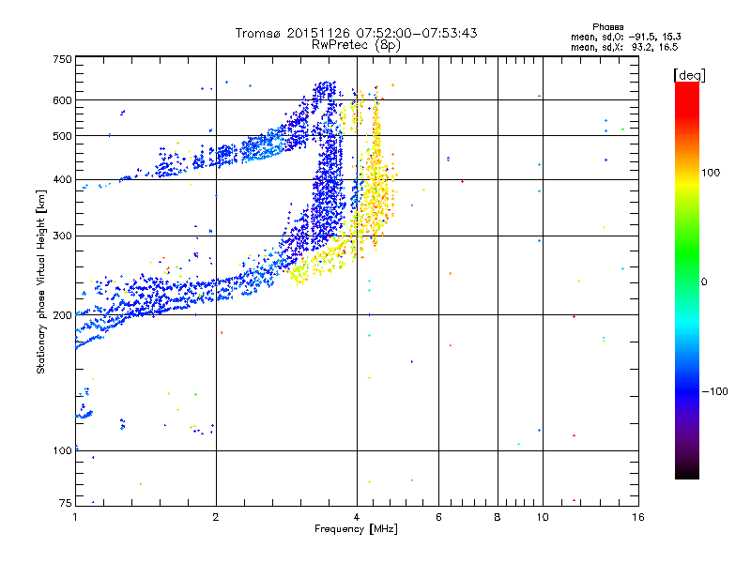Pick the red top end of the colorbar

click(686, 87)
